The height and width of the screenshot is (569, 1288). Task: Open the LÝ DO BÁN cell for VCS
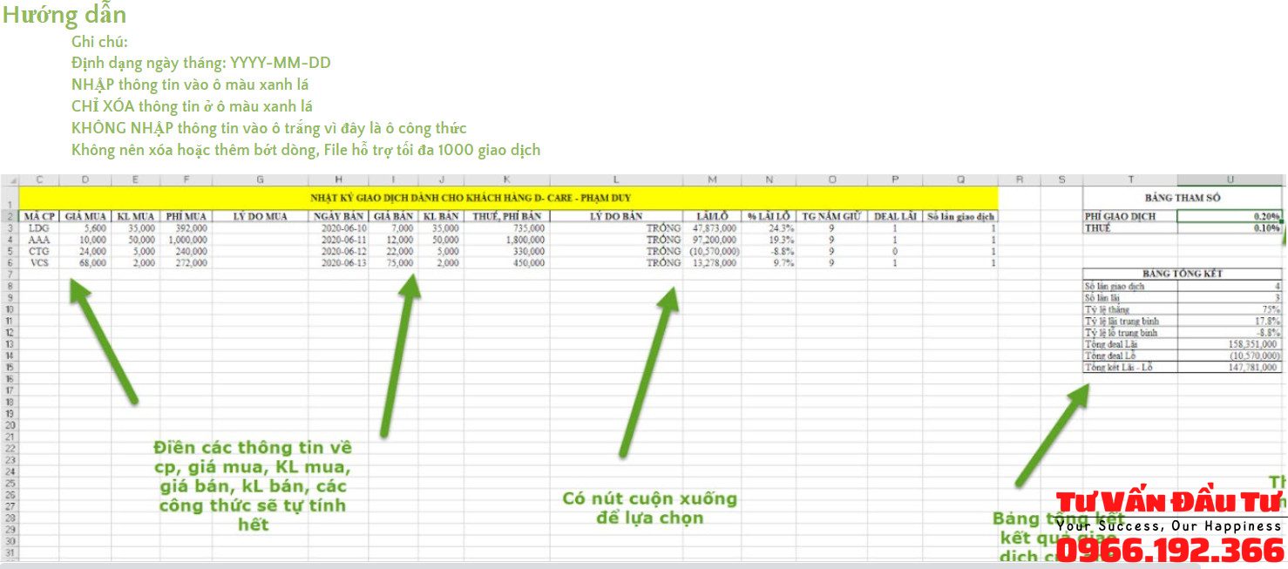[615, 262]
